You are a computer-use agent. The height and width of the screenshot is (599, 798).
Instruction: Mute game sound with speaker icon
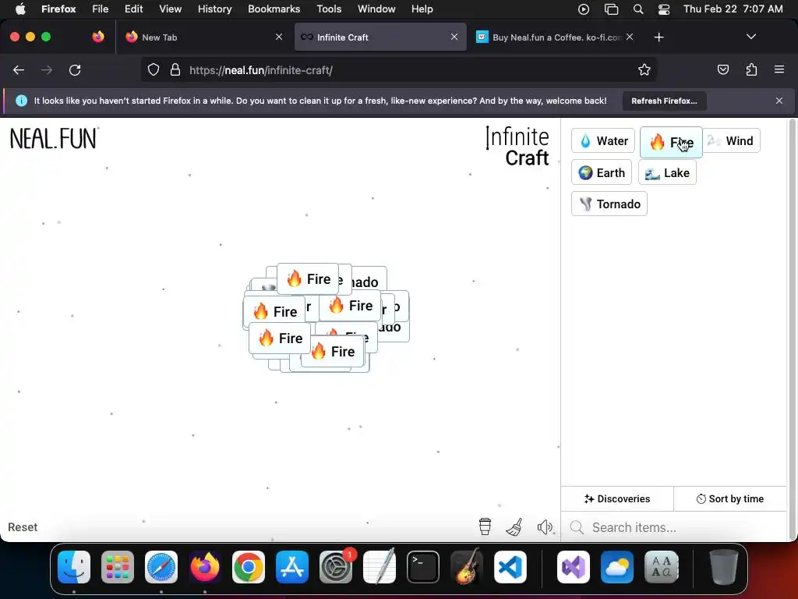pyautogui.click(x=544, y=526)
